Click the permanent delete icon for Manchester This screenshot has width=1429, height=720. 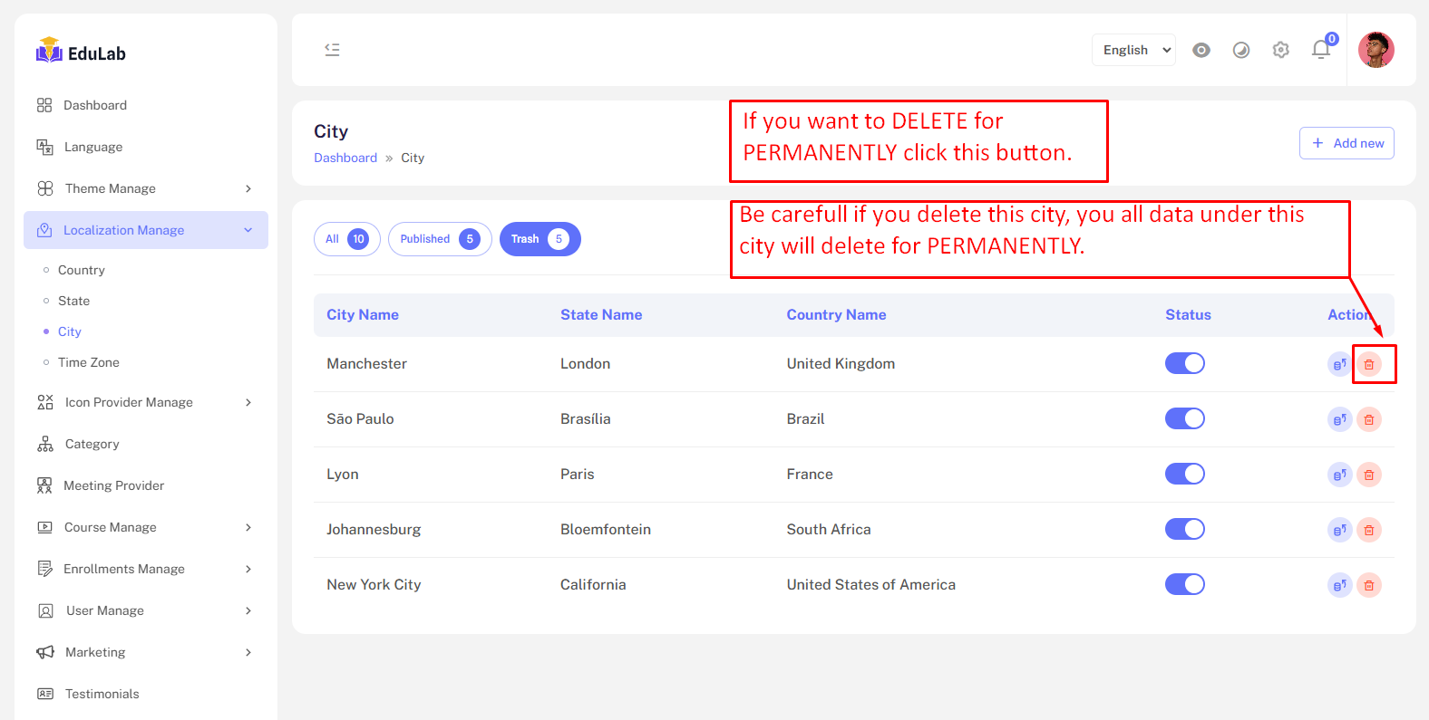point(1368,364)
